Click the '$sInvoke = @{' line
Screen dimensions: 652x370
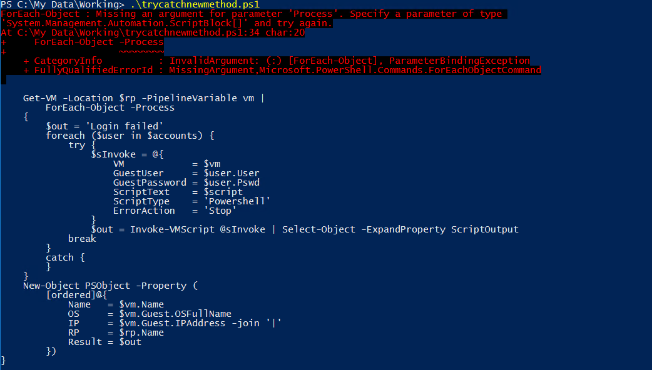click(x=127, y=154)
